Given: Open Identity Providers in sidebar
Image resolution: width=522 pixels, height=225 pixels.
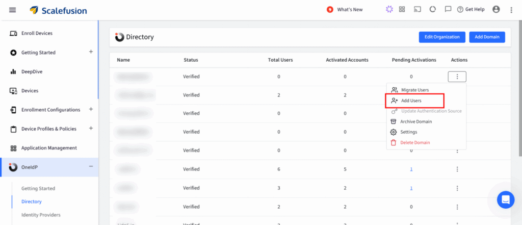Looking at the screenshot, I should point(41,215).
